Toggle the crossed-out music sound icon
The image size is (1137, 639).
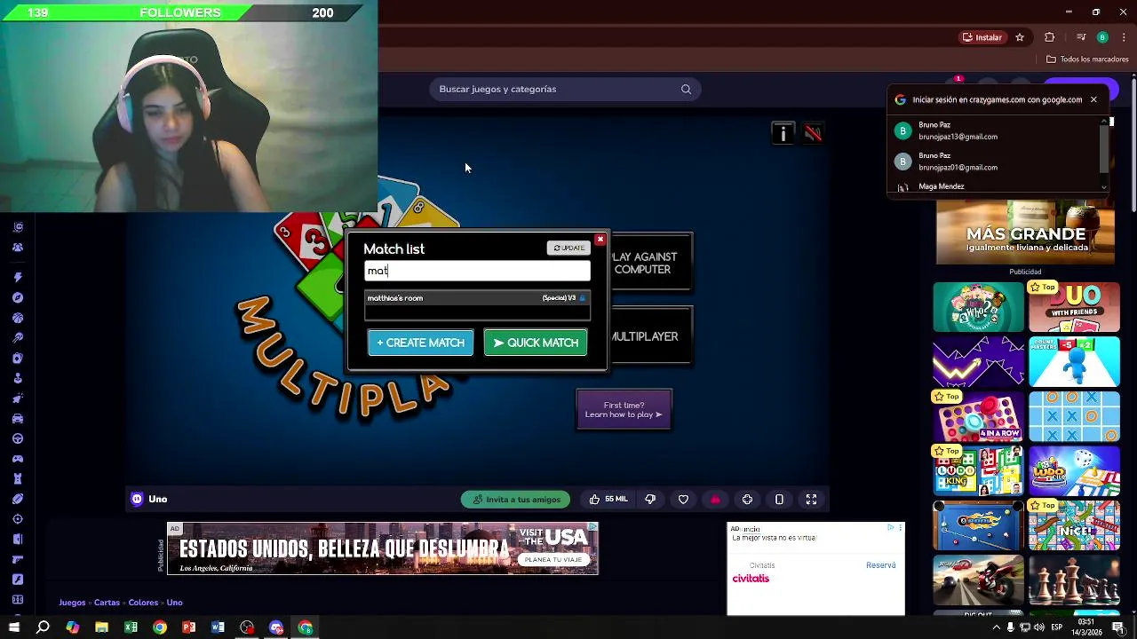tap(813, 133)
